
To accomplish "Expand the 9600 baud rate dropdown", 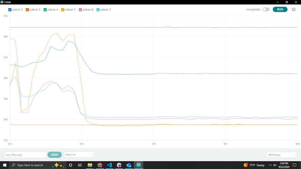I will 282,154.
